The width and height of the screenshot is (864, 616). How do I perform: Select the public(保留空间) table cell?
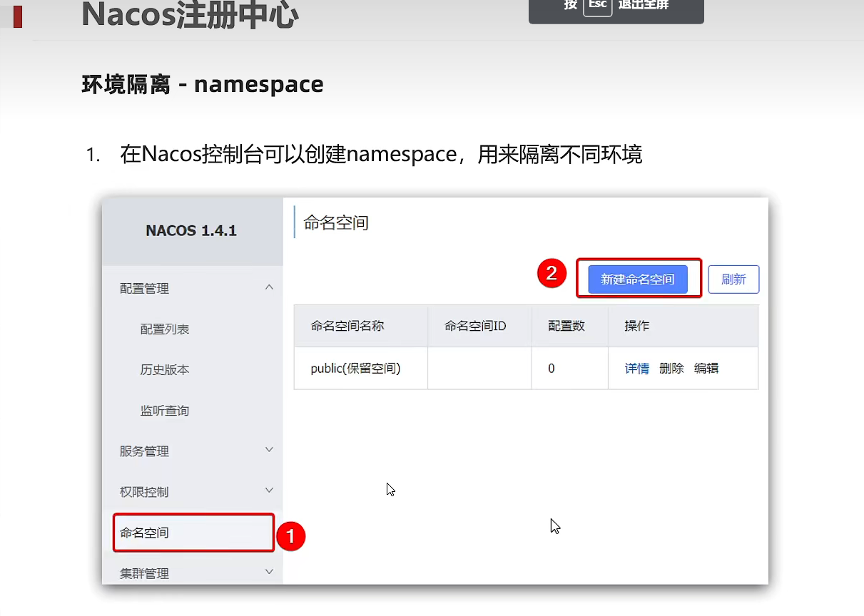point(356,369)
